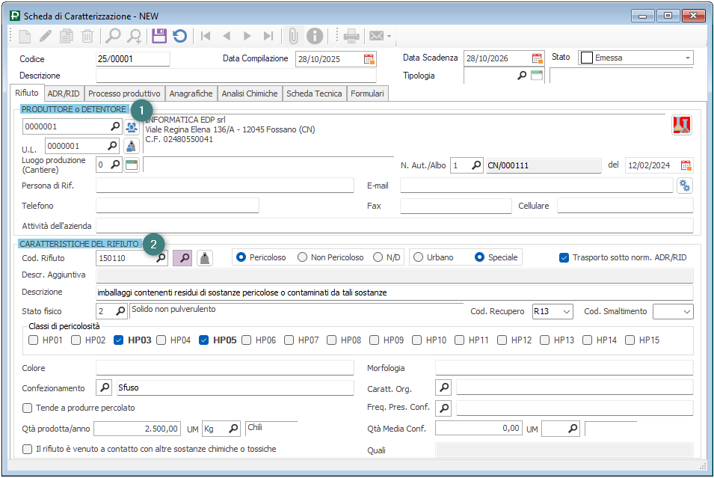The width and height of the screenshot is (714, 478).
Task: Select the Non Pericoloso radio button
Action: coord(302,257)
